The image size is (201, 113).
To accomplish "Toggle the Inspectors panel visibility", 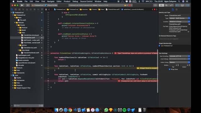I will [187, 5].
